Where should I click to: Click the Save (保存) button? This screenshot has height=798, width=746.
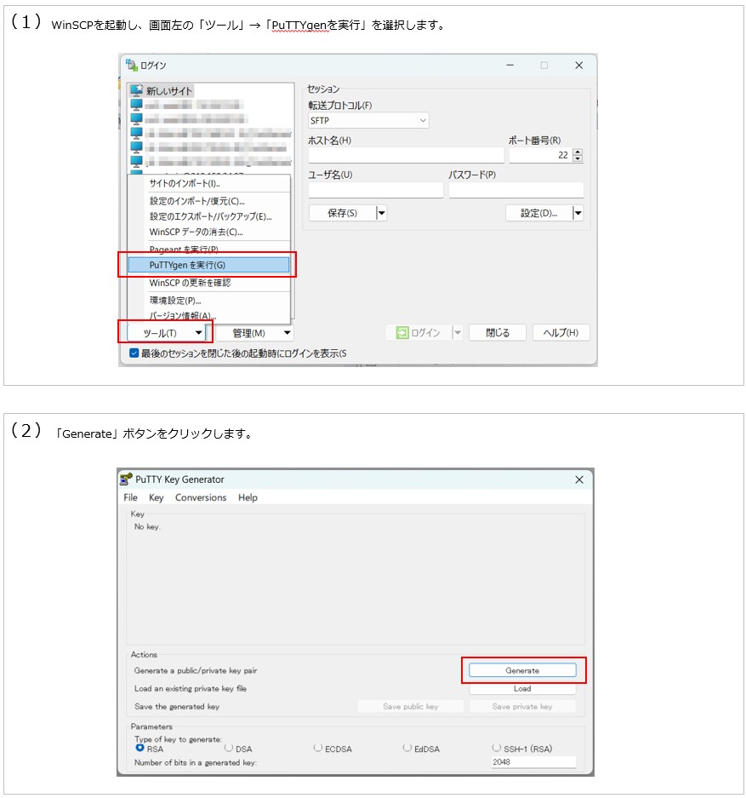pyautogui.click(x=342, y=213)
